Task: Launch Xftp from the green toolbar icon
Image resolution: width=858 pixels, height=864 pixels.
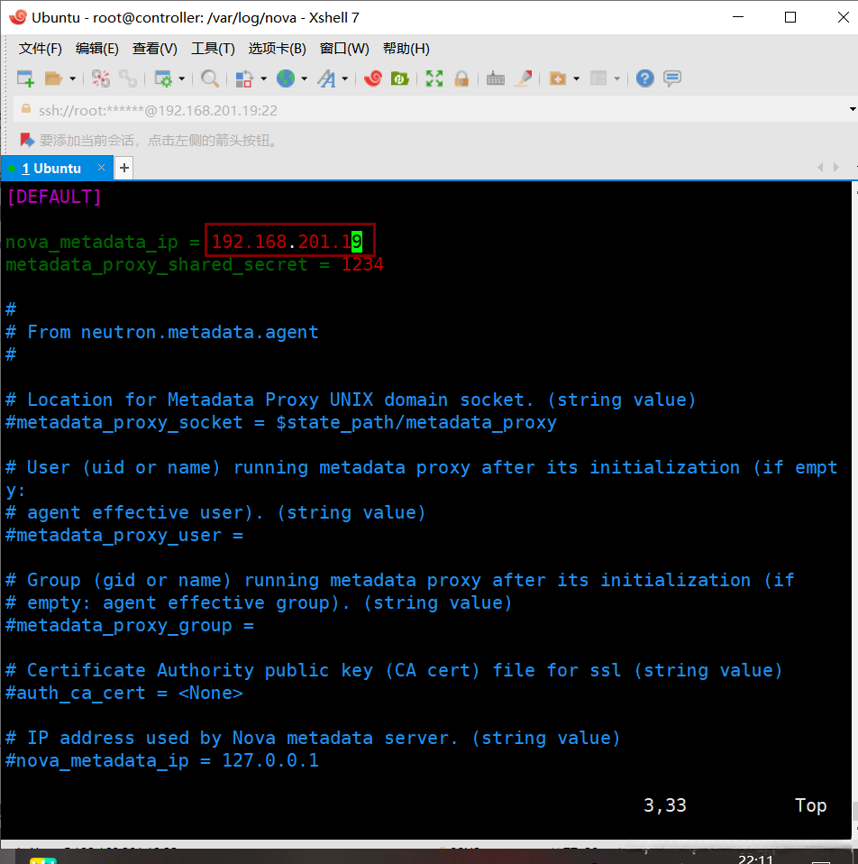Action: coord(399,78)
